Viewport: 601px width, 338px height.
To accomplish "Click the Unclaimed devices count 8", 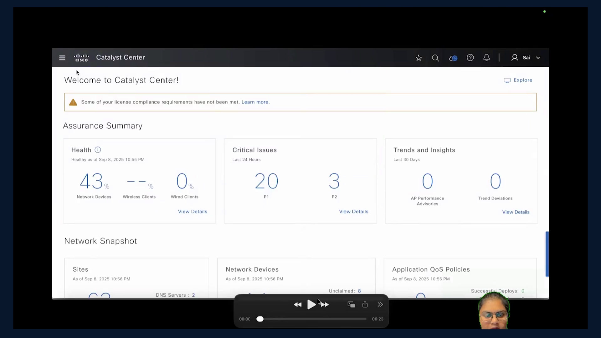I will point(359,291).
